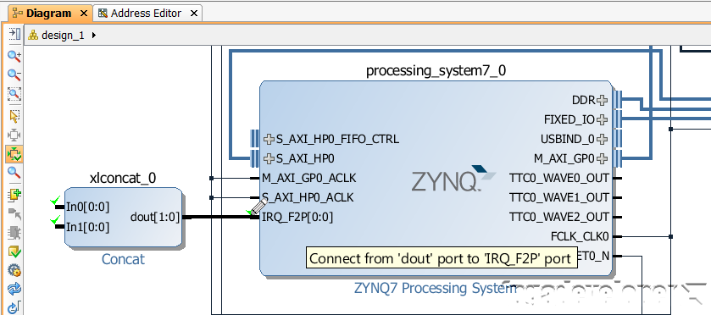Click the Add IP icon
The image size is (711, 315).
pyautogui.click(x=14, y=195)
